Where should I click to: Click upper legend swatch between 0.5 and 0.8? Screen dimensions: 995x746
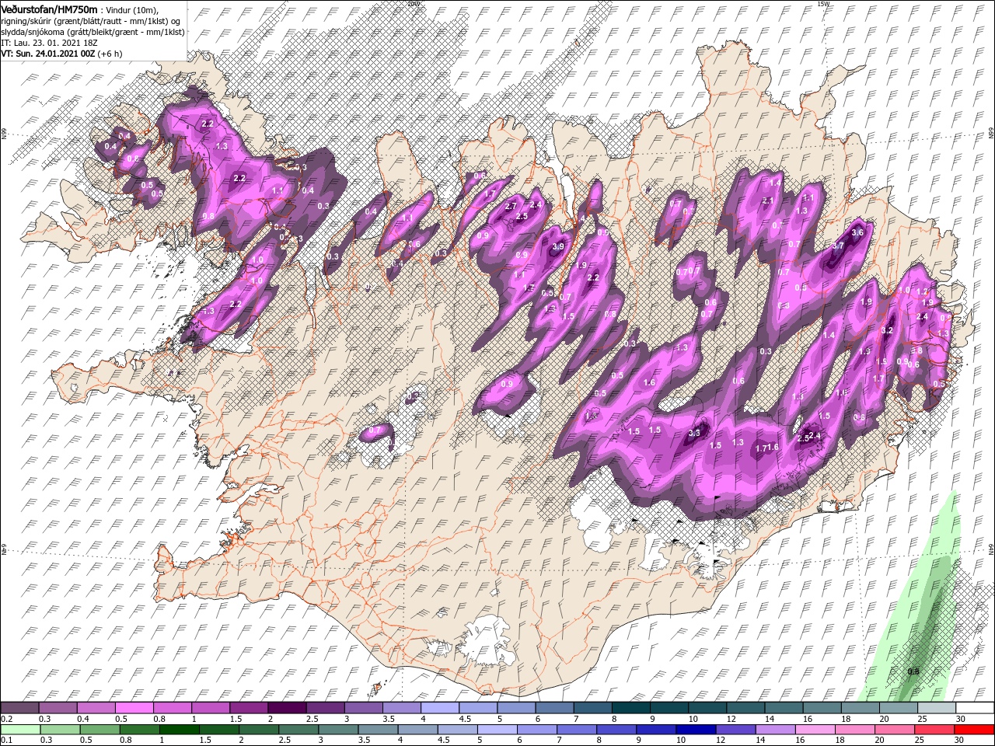point(134,707)
